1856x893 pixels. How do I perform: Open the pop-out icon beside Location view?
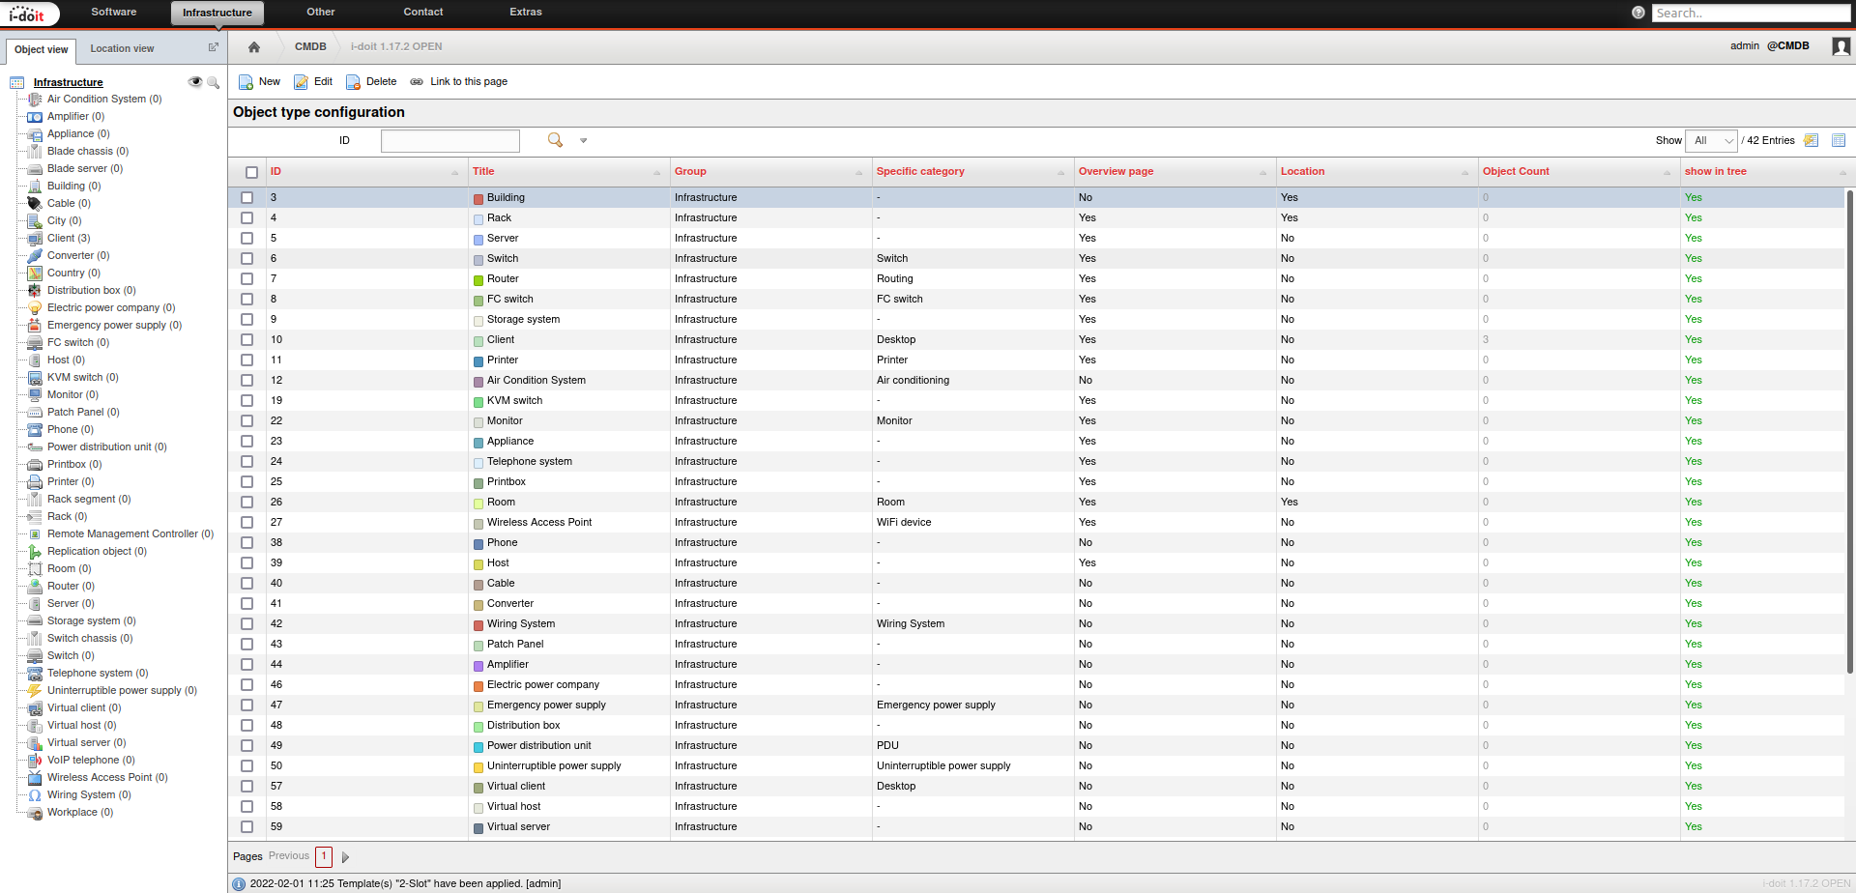pos(214,47)
